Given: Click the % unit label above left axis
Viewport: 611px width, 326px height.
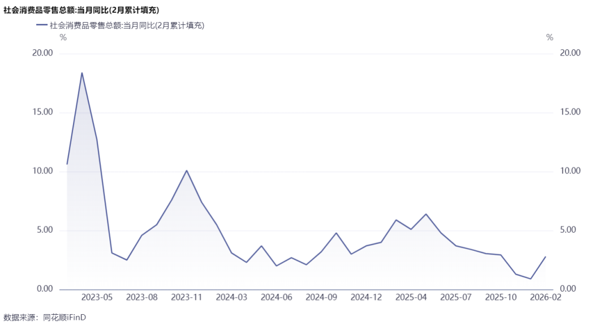Looking at the screenshot, I should 63,37.
